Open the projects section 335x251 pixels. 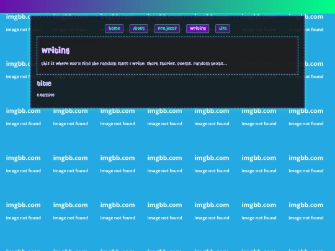pyautogui.click(x=167, y=29)
